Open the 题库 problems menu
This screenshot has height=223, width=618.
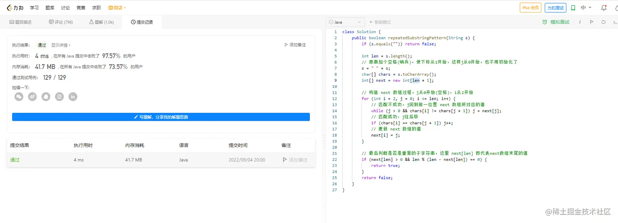[50, 8]
